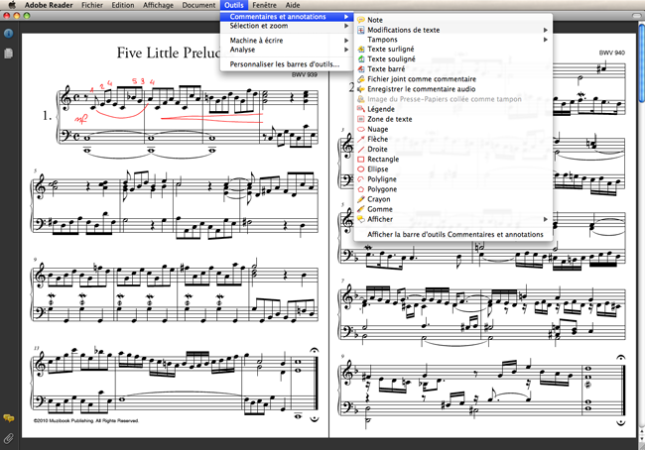This screenshot has height=450, width=645.
Task: Pick the Flèche arrow tool icon
Action: pyautogui.click(x=361, y=139)
